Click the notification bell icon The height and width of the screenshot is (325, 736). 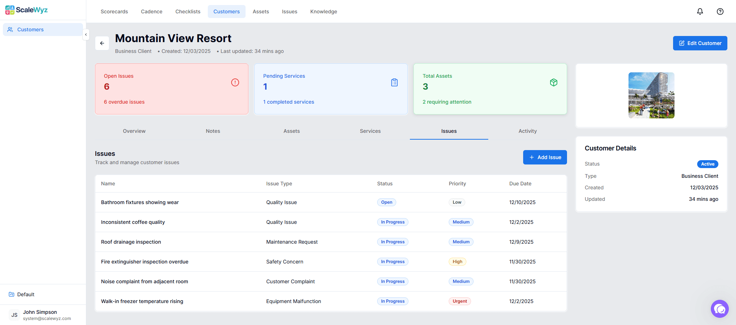coord(700,11)
